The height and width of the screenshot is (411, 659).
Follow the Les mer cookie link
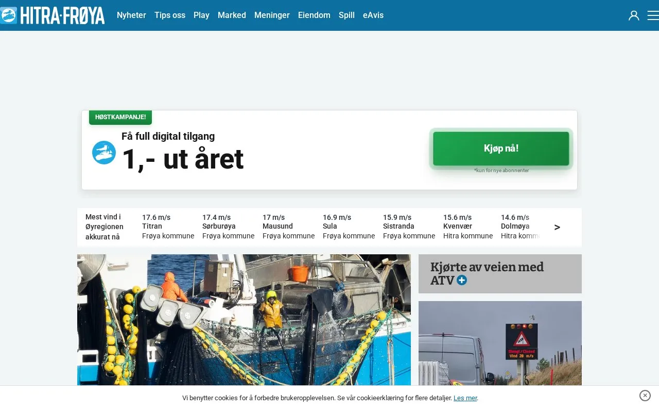(465, 398)
